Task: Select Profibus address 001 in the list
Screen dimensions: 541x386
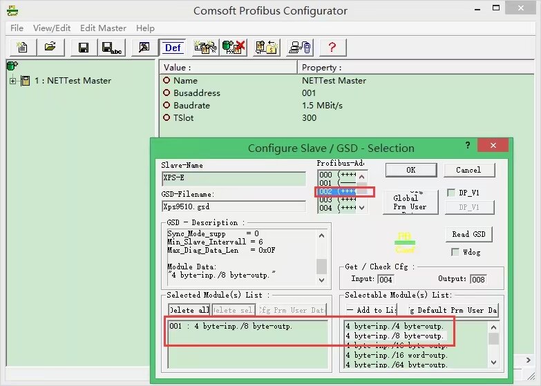Action: tap(336, 183)
